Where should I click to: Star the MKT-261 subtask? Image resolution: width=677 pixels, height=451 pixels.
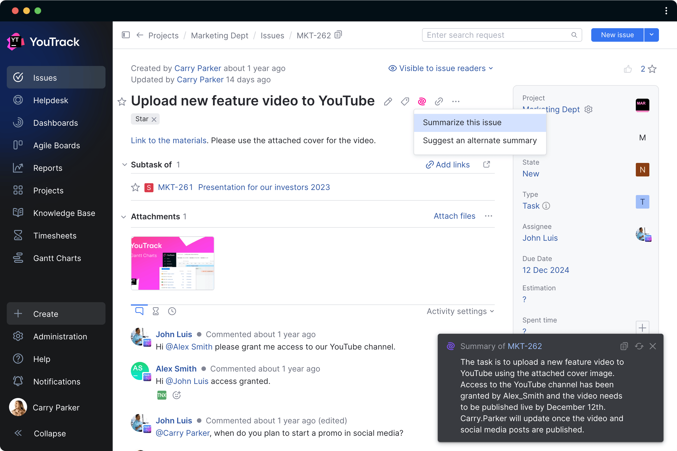point(135,187)
